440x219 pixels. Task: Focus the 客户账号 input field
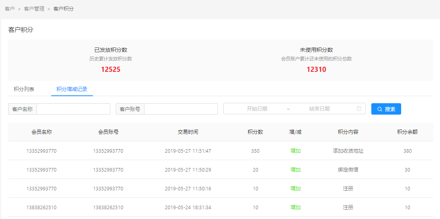[x=181, y=109]
